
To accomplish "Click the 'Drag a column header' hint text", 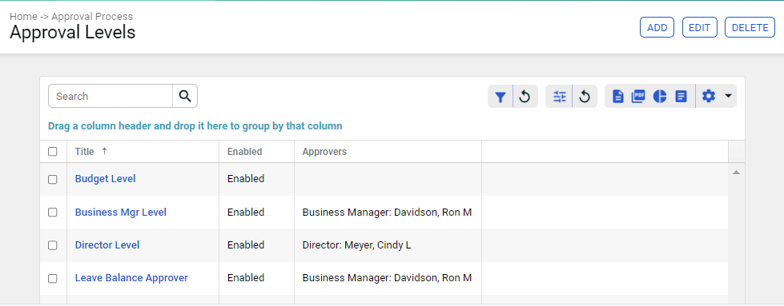I will point(195,125).
